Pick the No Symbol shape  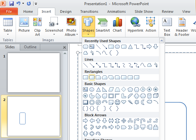98,102
